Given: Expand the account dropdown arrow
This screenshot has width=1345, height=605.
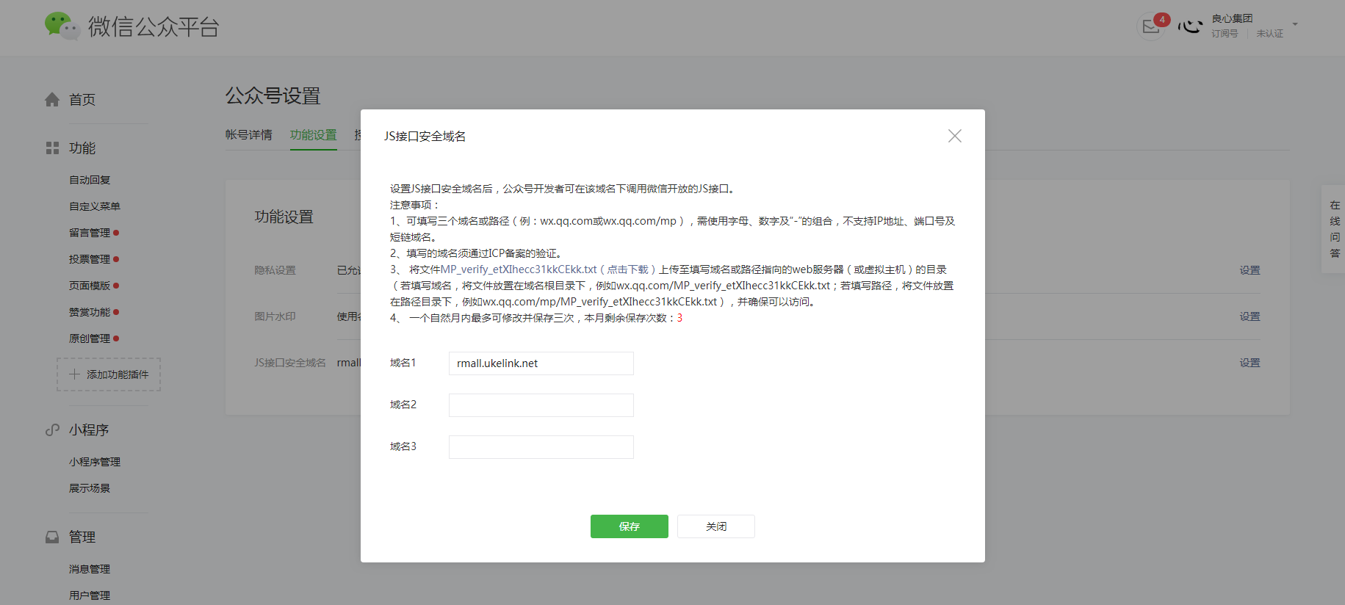Looking at the screenshot, I should 1295,24.
